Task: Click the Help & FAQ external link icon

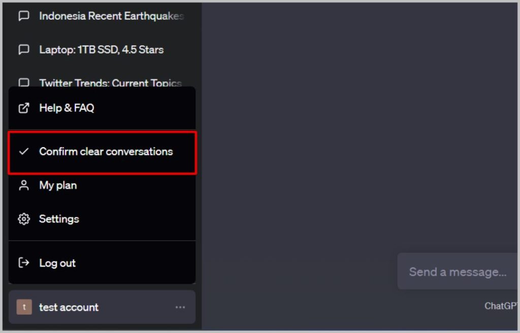Action: [x=24, y=108]
